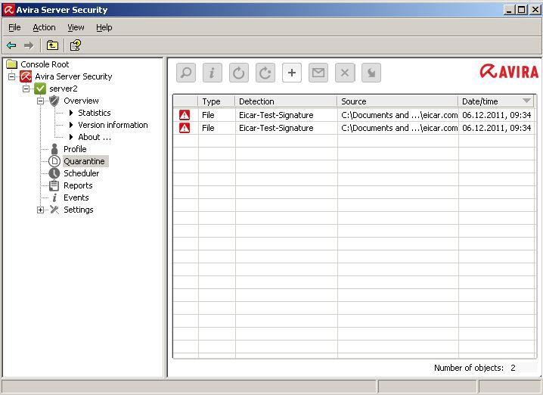Collapse the server2 tree node
This screenshot has width=543, height=395.
pos(26,89)
